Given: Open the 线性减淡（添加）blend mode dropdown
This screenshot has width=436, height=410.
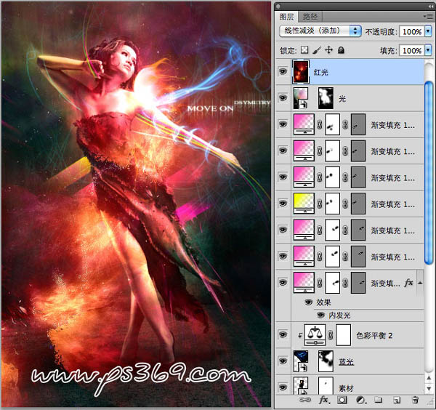Looking at the screenshot, I should click(320, 31).
